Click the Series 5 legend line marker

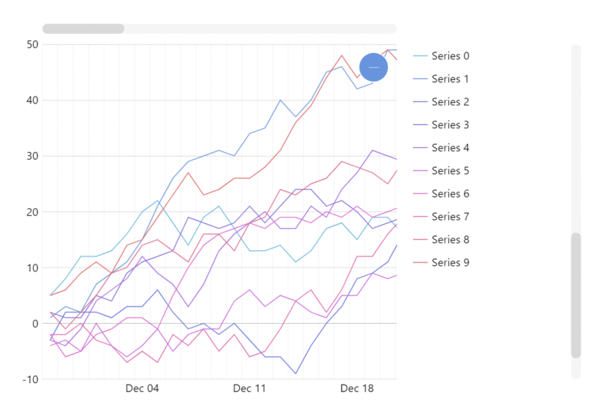click(x=420, y=171)
